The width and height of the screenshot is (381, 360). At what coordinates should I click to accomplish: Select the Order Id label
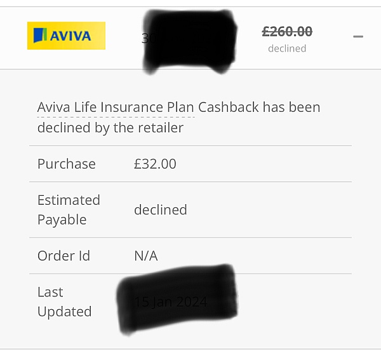[63, 256]
